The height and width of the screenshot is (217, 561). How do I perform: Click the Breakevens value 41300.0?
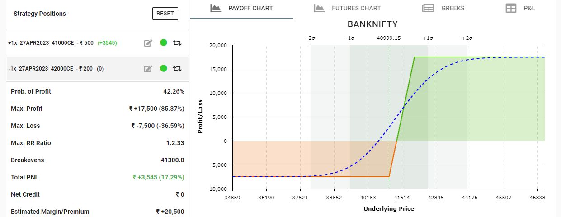coord(172,160)
